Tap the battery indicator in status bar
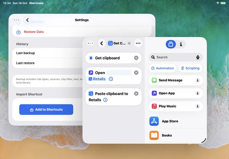The image size is (229, 159). click(223, 3)
